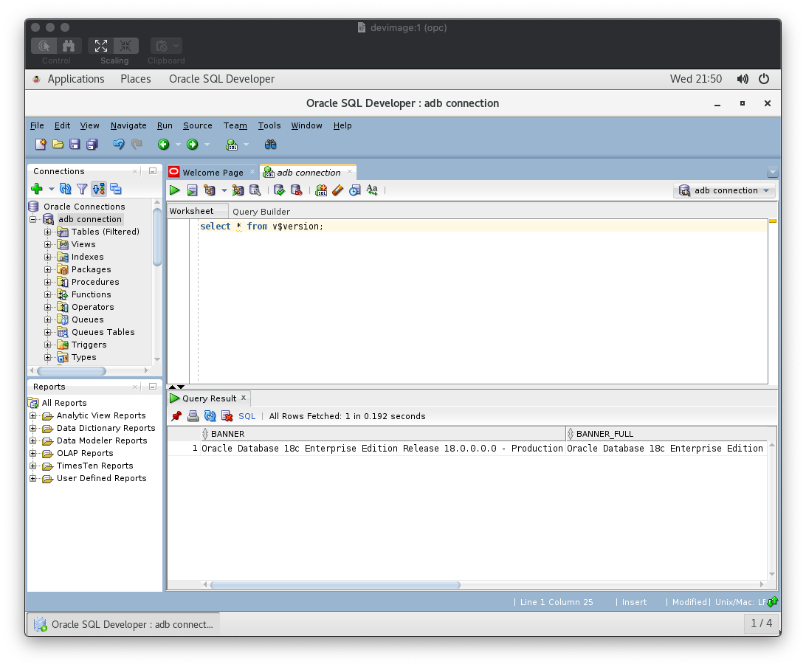Image resolution: width=806 pixels, height=667 pixels.
Task: Click the binoculars Find DB Object icon
Action: tap(271, 145)
